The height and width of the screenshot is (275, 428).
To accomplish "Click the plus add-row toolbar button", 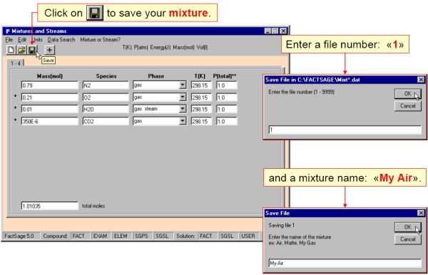I will [x=49, y=50].
